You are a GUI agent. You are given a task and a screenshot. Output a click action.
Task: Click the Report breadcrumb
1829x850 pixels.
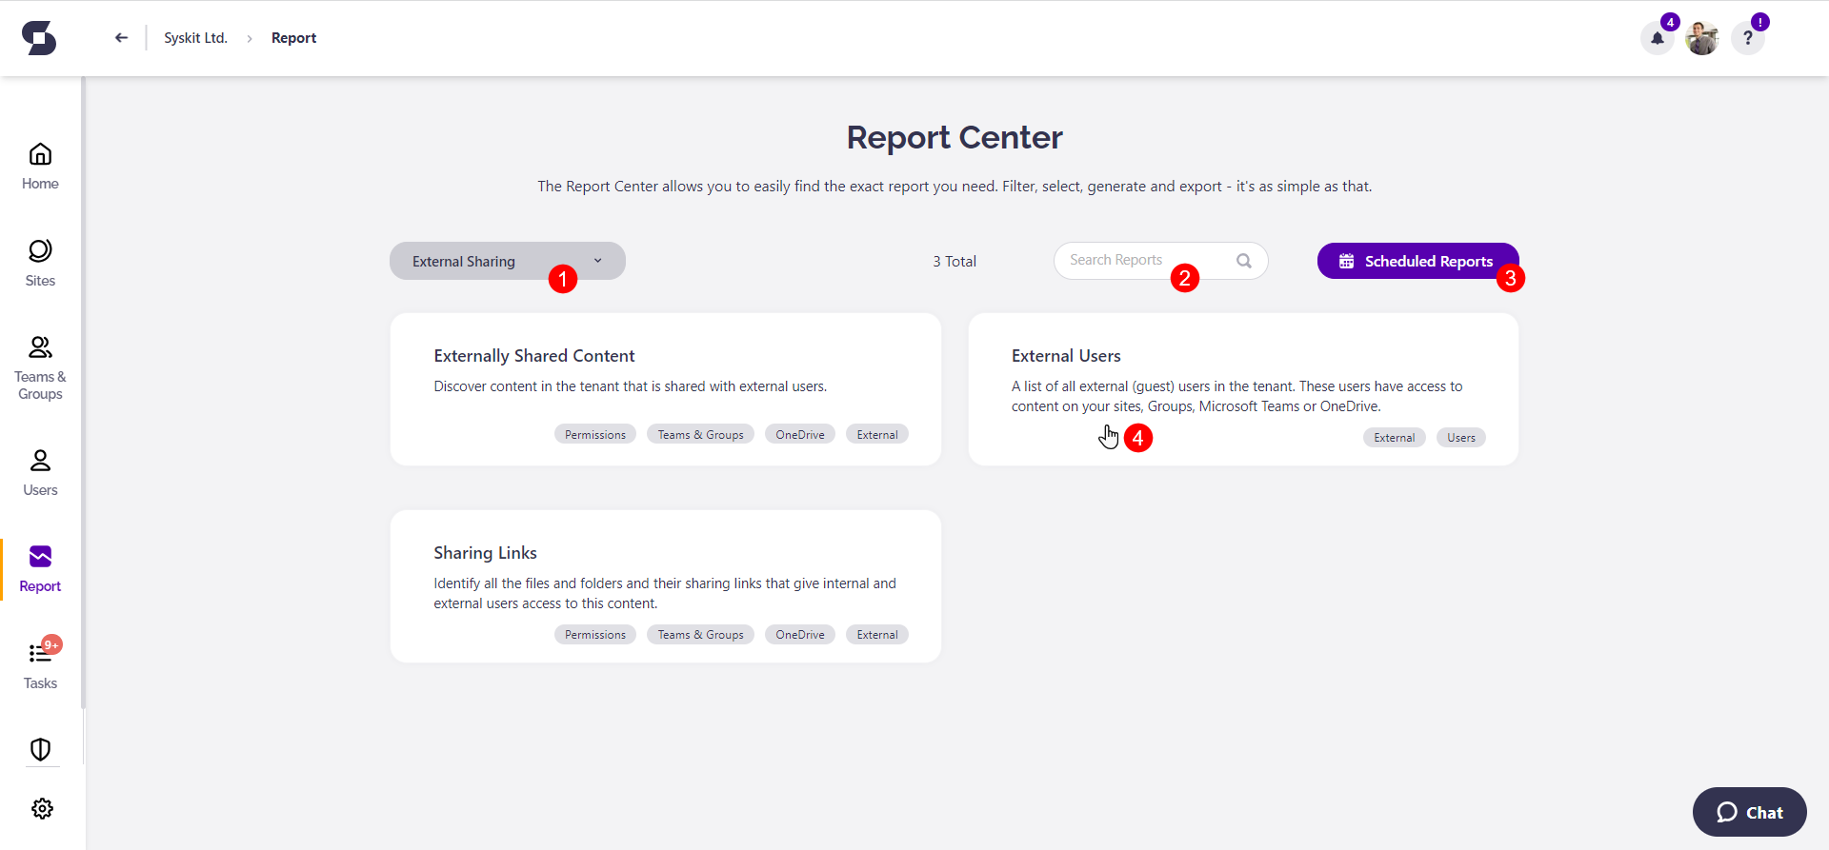(293, 38)
